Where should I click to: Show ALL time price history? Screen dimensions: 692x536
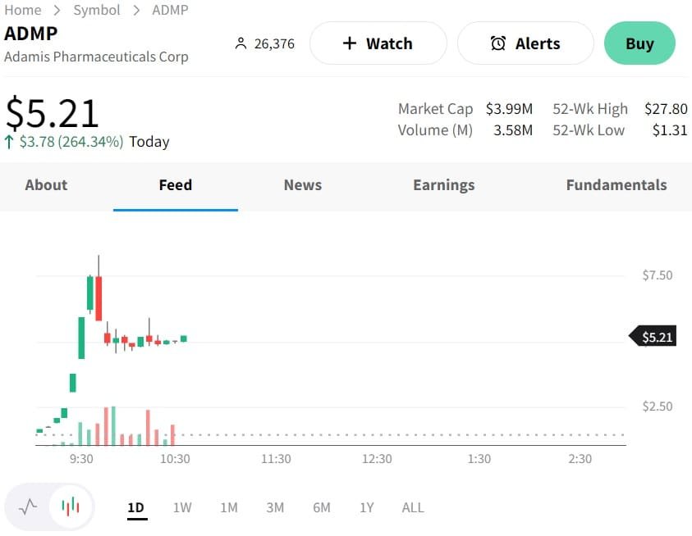coord(413,507)
